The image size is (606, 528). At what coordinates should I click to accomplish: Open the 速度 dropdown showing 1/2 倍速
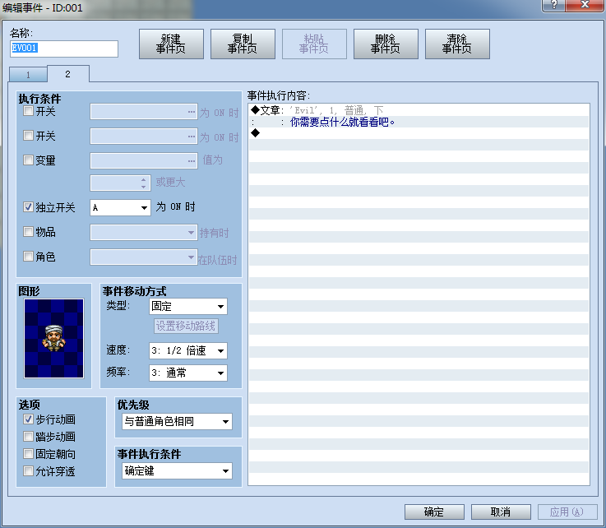[x=188, y=350]
